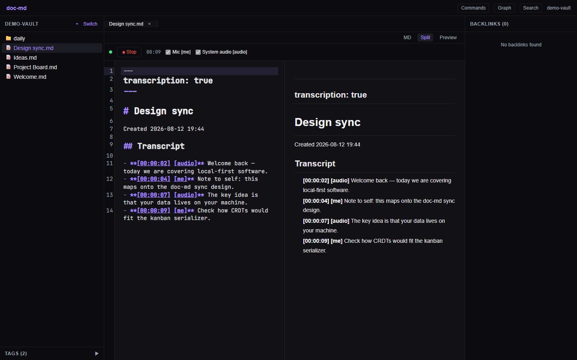Screen dimensions: 577x360
Task: Open the Commands palette
Action: (x=473, y=8)
